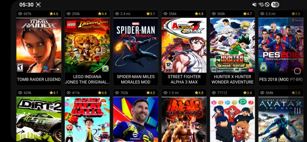This screenshot has height=142, width=307.
Task: Tap the Wi-Fi icon in status bar
Action: tap(261, 5)
